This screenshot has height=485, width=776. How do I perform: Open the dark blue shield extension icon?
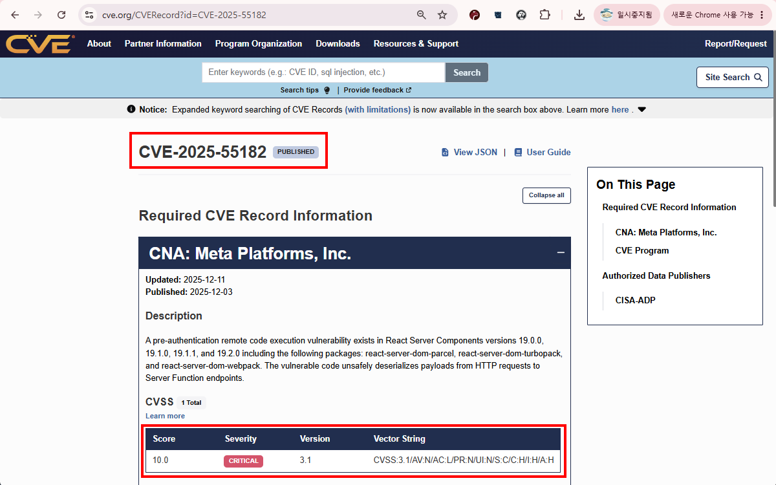(x=498, y=15)
